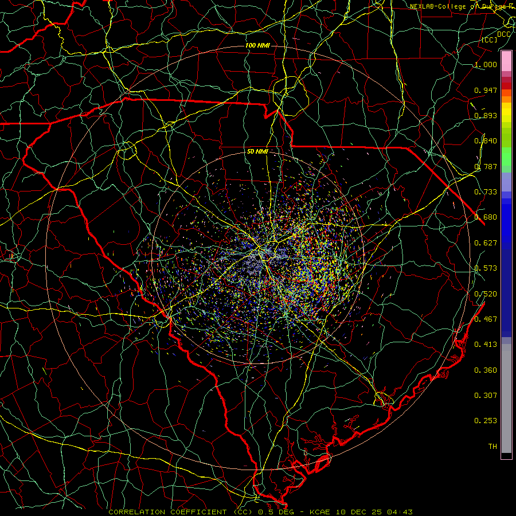The width and height of the screenshot is (516, 516).
Task: Click the 0.840 color scale value
Action: pos(486,141)
